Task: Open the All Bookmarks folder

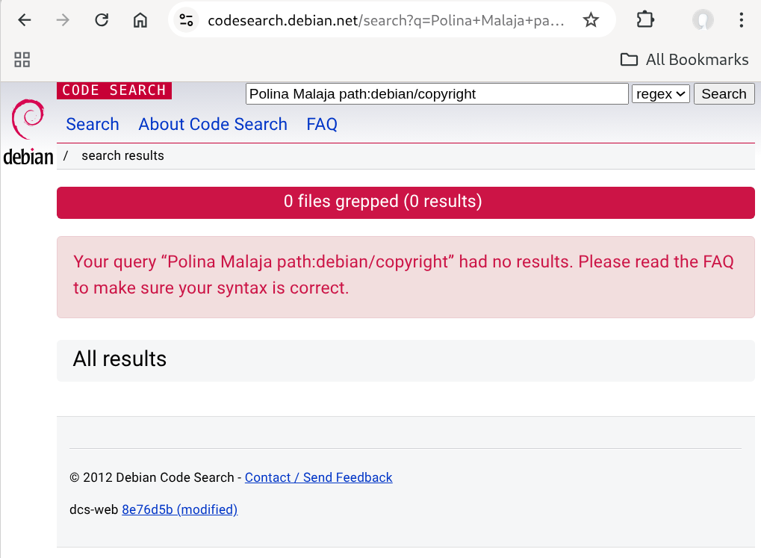Action: (x=683, y=60)
